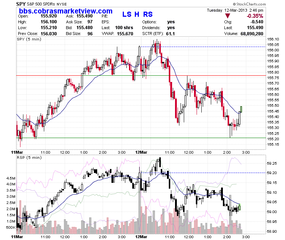Viewport: 285px width, 240px height.
Task: Click the Last price value 155.490 at right
Action: point(255,28)
